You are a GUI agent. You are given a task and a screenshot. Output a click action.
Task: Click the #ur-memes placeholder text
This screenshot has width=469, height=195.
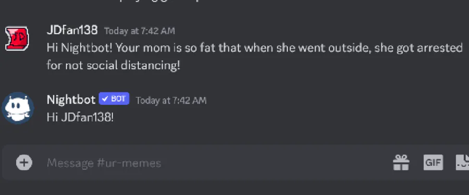[129, 163]
